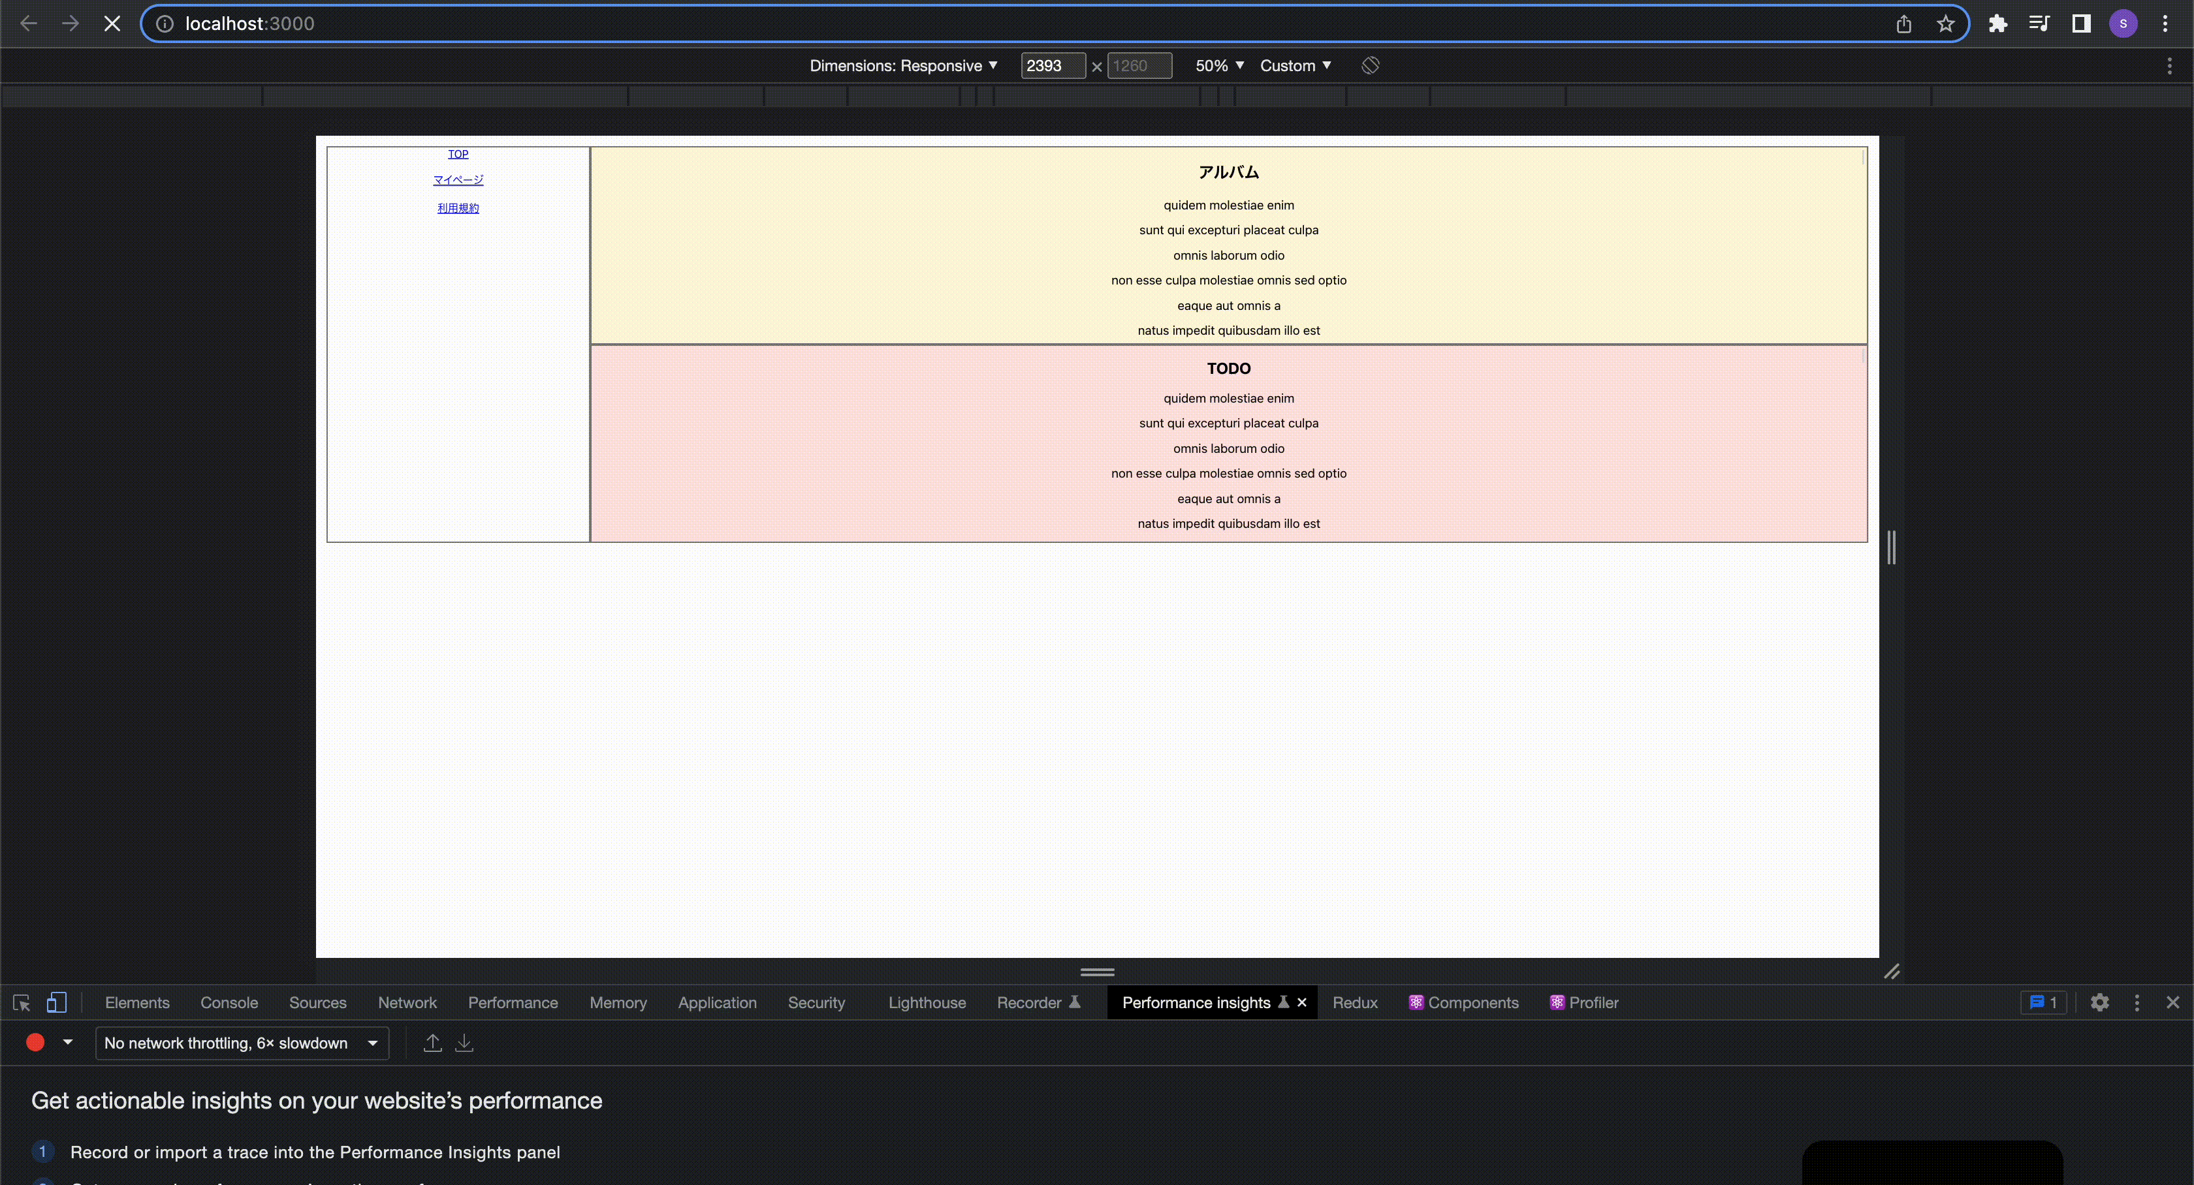The image size is (2194, 1185).
Task: Switch to the Network tab
Action: [407, 1003]
